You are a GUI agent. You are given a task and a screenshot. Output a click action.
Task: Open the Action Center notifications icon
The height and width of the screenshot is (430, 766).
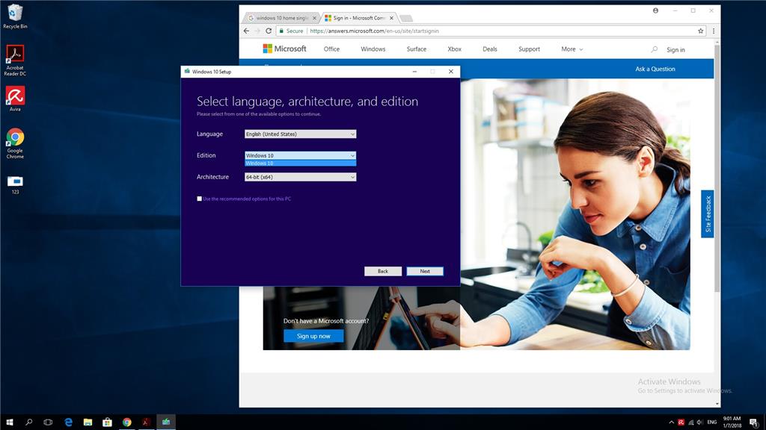754,423
